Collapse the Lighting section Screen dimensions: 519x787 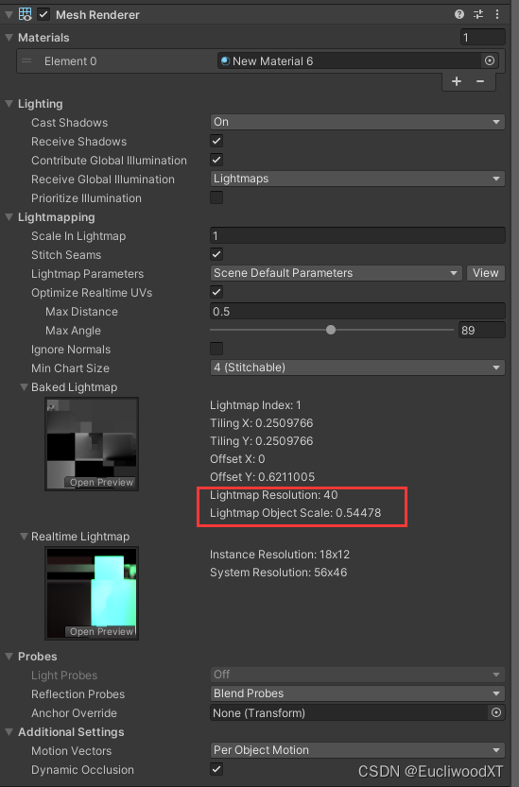pyautogui.click(x=9, y=103)
